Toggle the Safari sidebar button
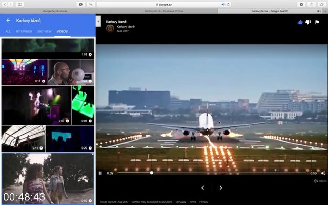Screen dimensions: 328x205 [20, 4]
